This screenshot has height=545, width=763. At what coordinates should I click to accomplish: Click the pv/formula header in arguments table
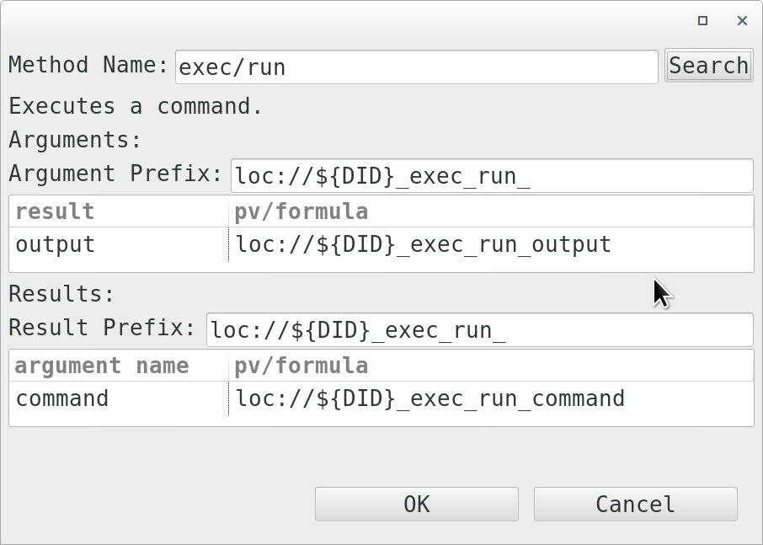click(300, 211)
